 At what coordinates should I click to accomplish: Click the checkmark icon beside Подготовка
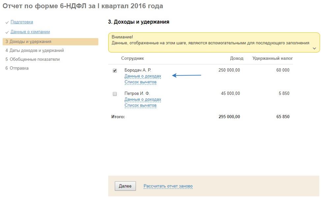[x=7, y=22]
